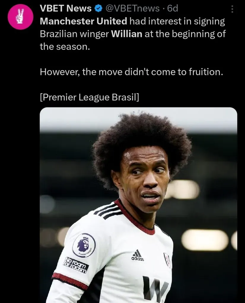Viewport: 245px width, 303px height.
Task: Click the W sponsor logo on shirt
Action: point(155,289)
